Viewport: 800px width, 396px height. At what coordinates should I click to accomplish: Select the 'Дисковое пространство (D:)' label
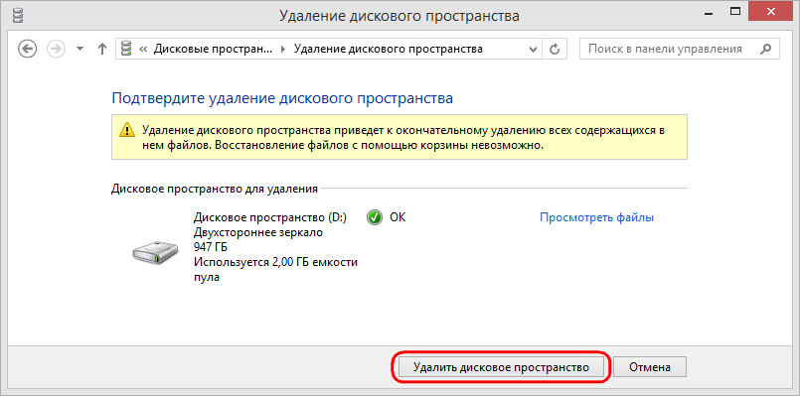pos(270,217)
